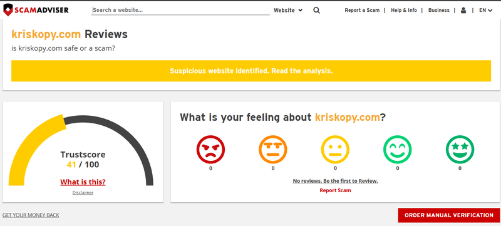Click the search magnifier icon
The image size is (501, 226).
316,10
